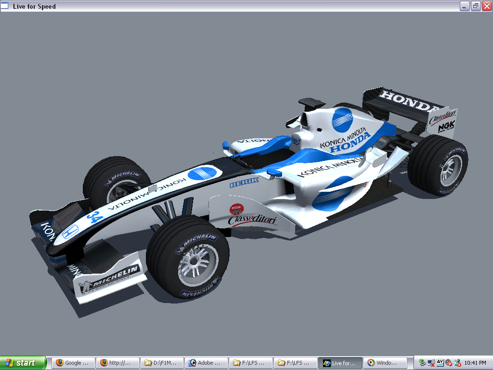This screenshot has height=370, width=493.
Task: Minimize the Live for Speed window
Action: [x=465, y=6]
